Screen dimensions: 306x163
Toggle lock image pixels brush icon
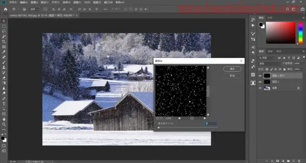(271, 69)
